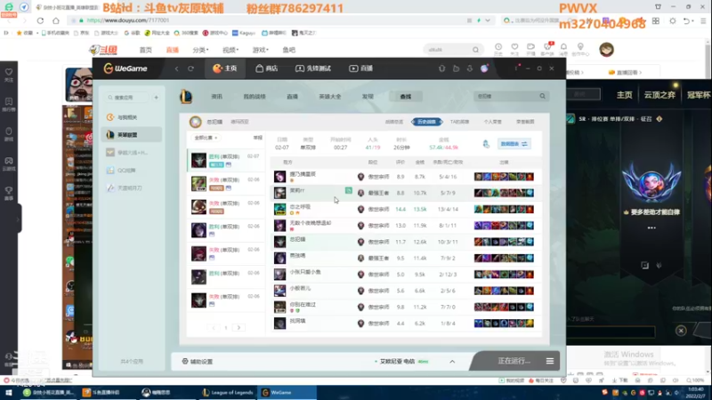Refresh the WeGame page

[190, 68]
